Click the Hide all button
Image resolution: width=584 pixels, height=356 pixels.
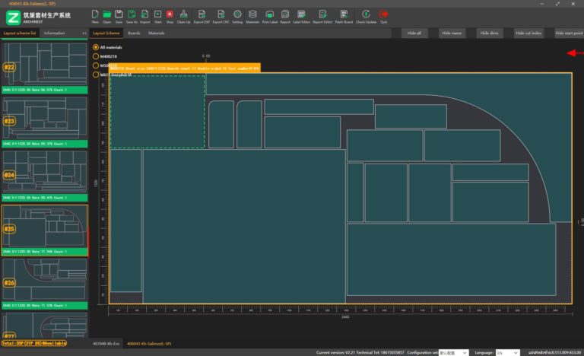tap(414, 33)
